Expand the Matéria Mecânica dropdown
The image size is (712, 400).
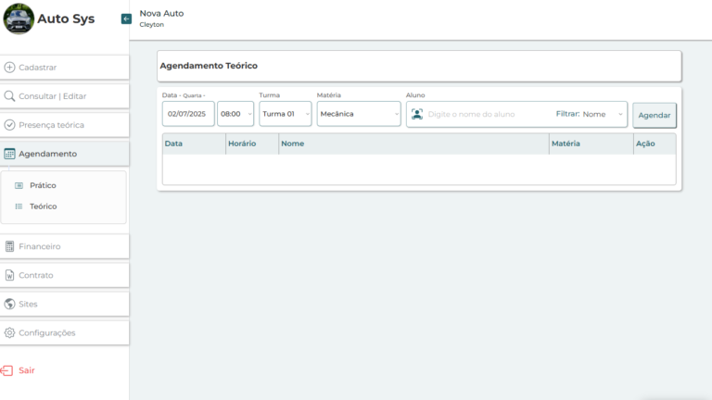tap(358, 114)
